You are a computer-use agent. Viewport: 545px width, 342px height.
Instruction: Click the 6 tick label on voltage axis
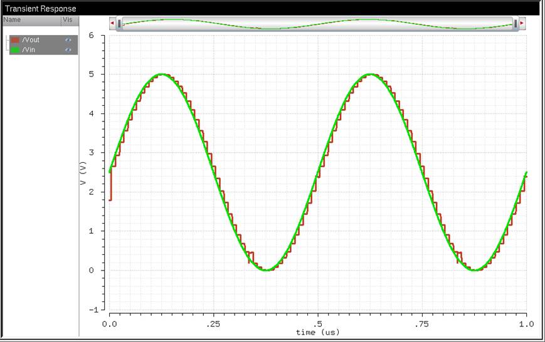tap(92, 36)
